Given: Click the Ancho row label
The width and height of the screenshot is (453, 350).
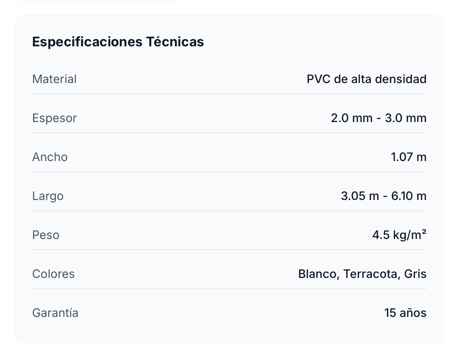Looking at the screenshot, I should 50,157.
